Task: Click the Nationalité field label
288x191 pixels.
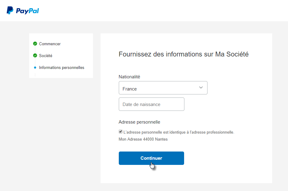Action: [129, 77]
